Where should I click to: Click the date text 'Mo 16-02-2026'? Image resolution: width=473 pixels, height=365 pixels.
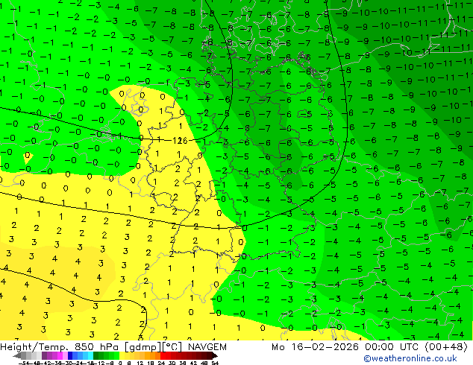coord(315,347)
